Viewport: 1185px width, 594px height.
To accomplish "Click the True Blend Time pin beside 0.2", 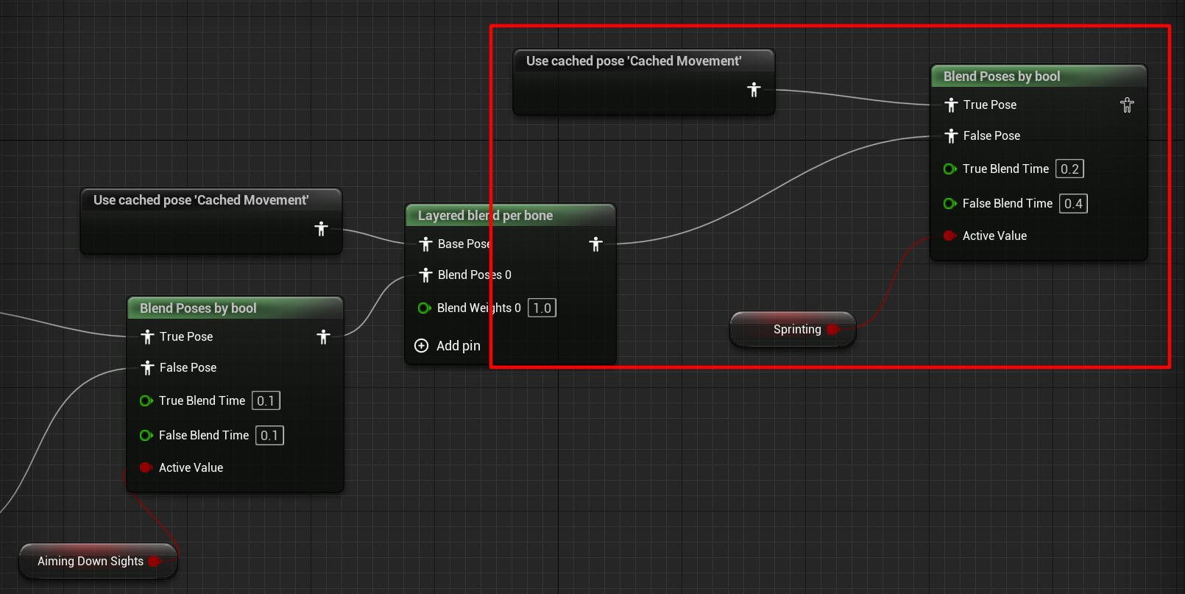I will 950,169.
